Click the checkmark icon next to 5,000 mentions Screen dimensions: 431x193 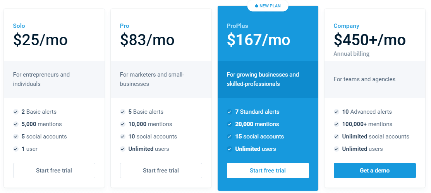15,124
